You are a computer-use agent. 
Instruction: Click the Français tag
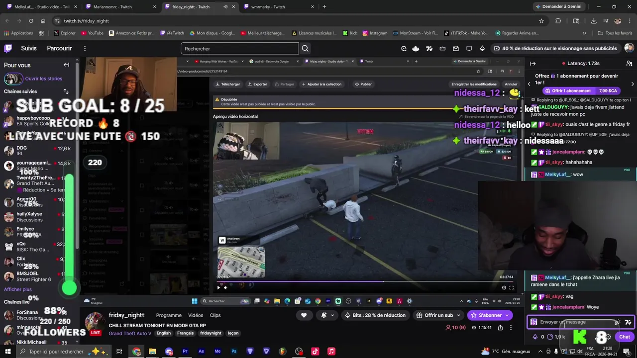185,333
